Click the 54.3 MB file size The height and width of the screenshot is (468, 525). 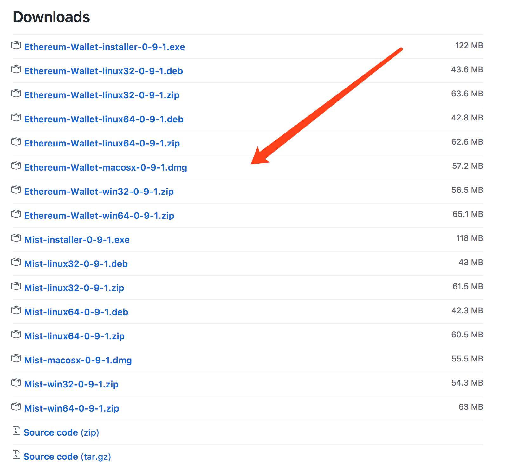tap(467, 383)
